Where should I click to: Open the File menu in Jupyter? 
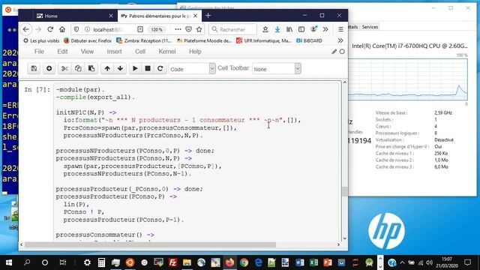point(39,52)
